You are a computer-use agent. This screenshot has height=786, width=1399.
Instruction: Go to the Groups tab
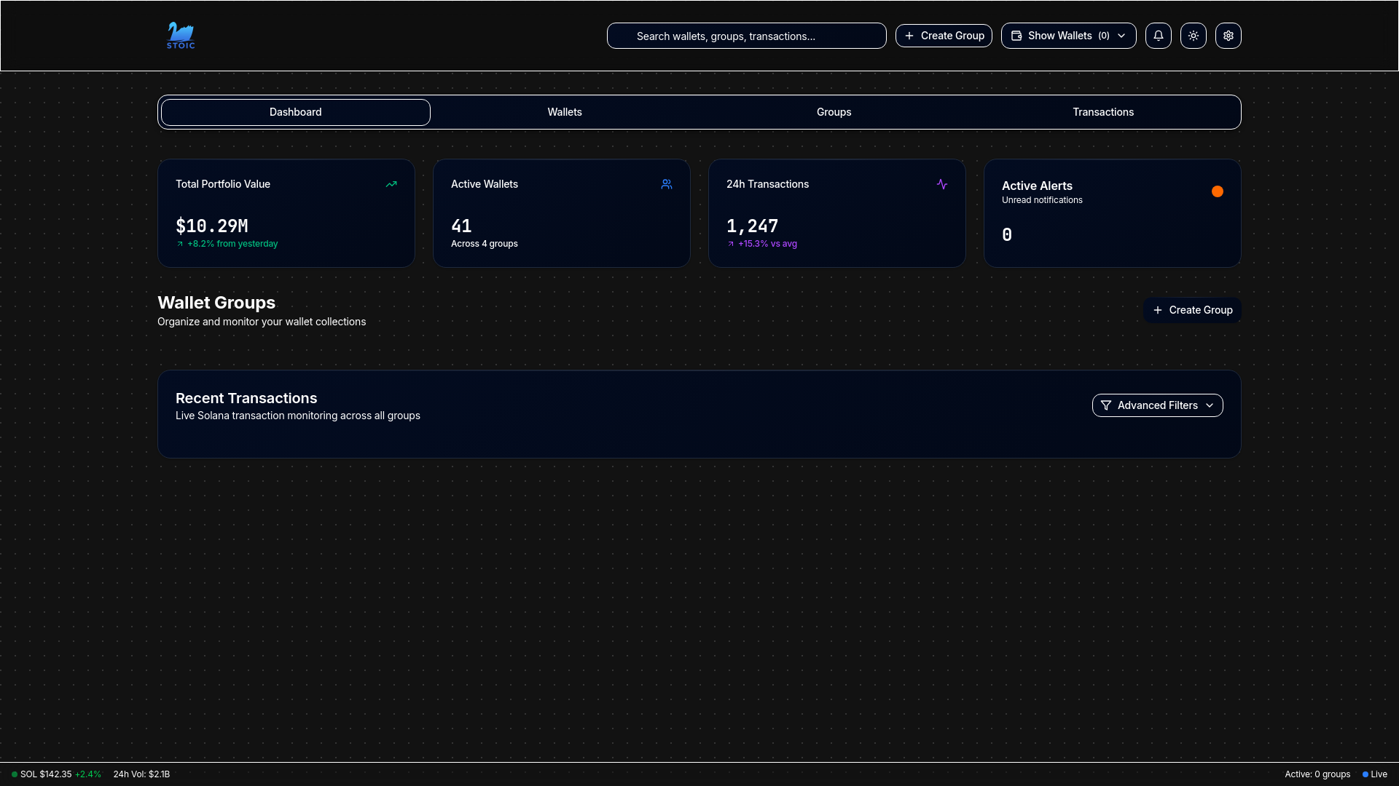[834, 112]
